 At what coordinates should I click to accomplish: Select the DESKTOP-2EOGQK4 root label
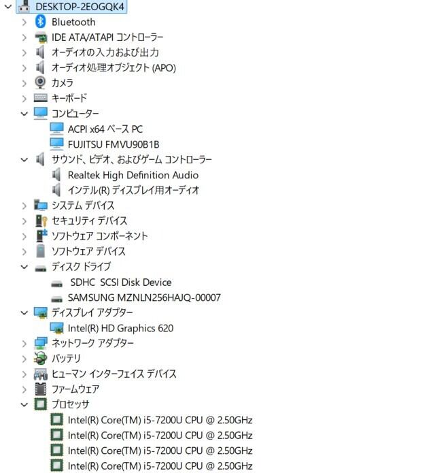point(80,6)
